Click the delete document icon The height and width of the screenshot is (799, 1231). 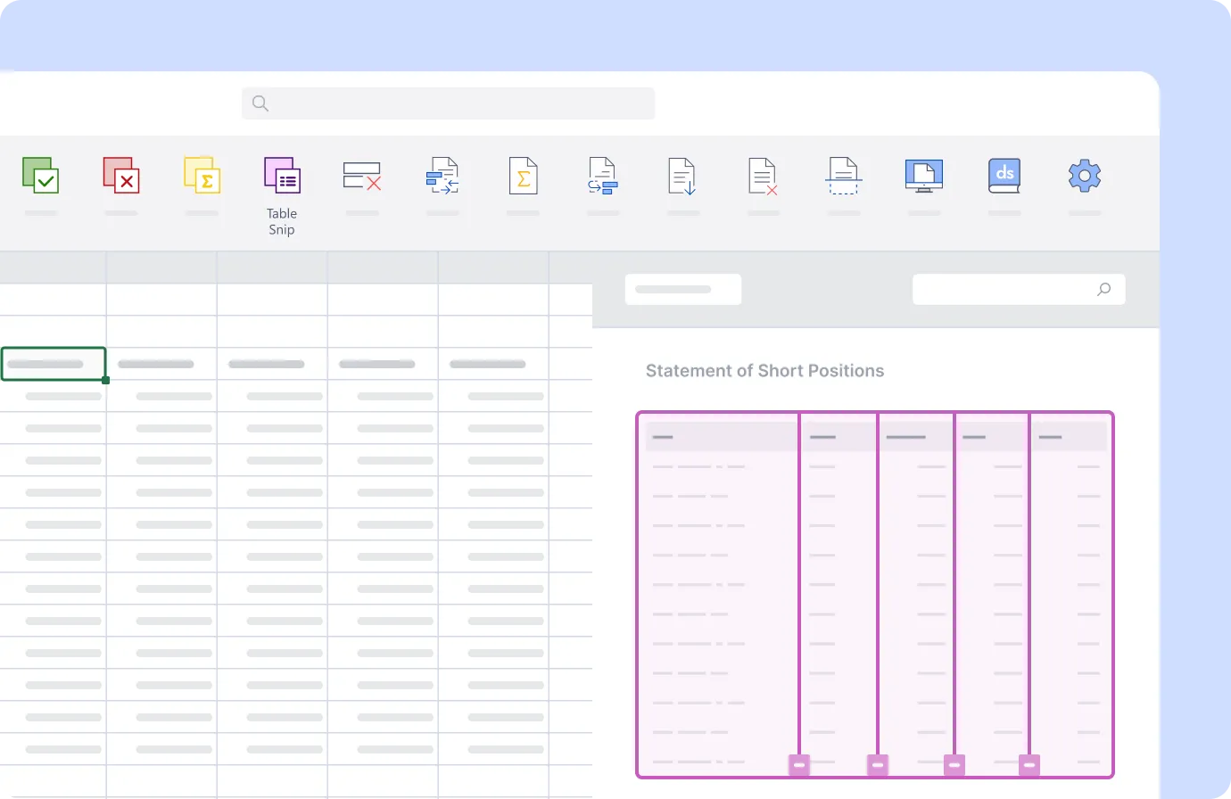[x=763, y=176]
